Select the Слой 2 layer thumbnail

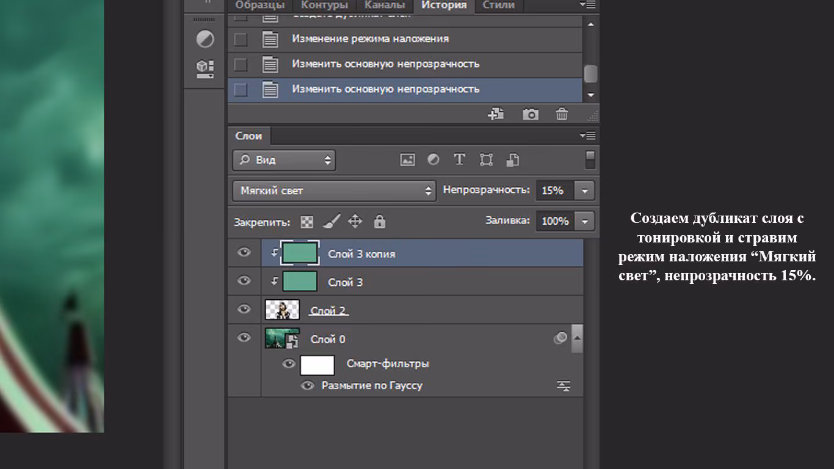[282, 310]
